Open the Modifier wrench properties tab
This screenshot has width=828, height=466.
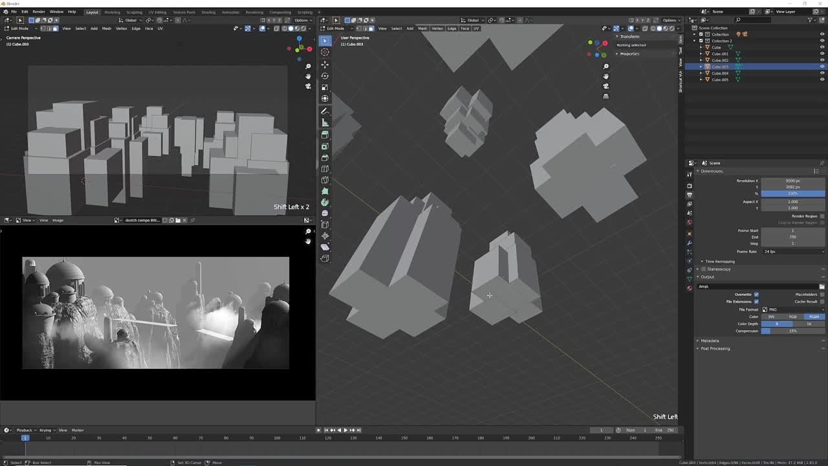690,243
